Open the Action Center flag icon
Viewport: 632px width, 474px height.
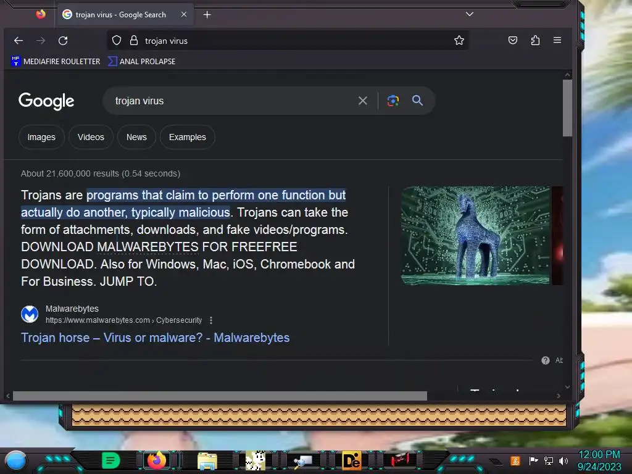click(x=533, y=460)
